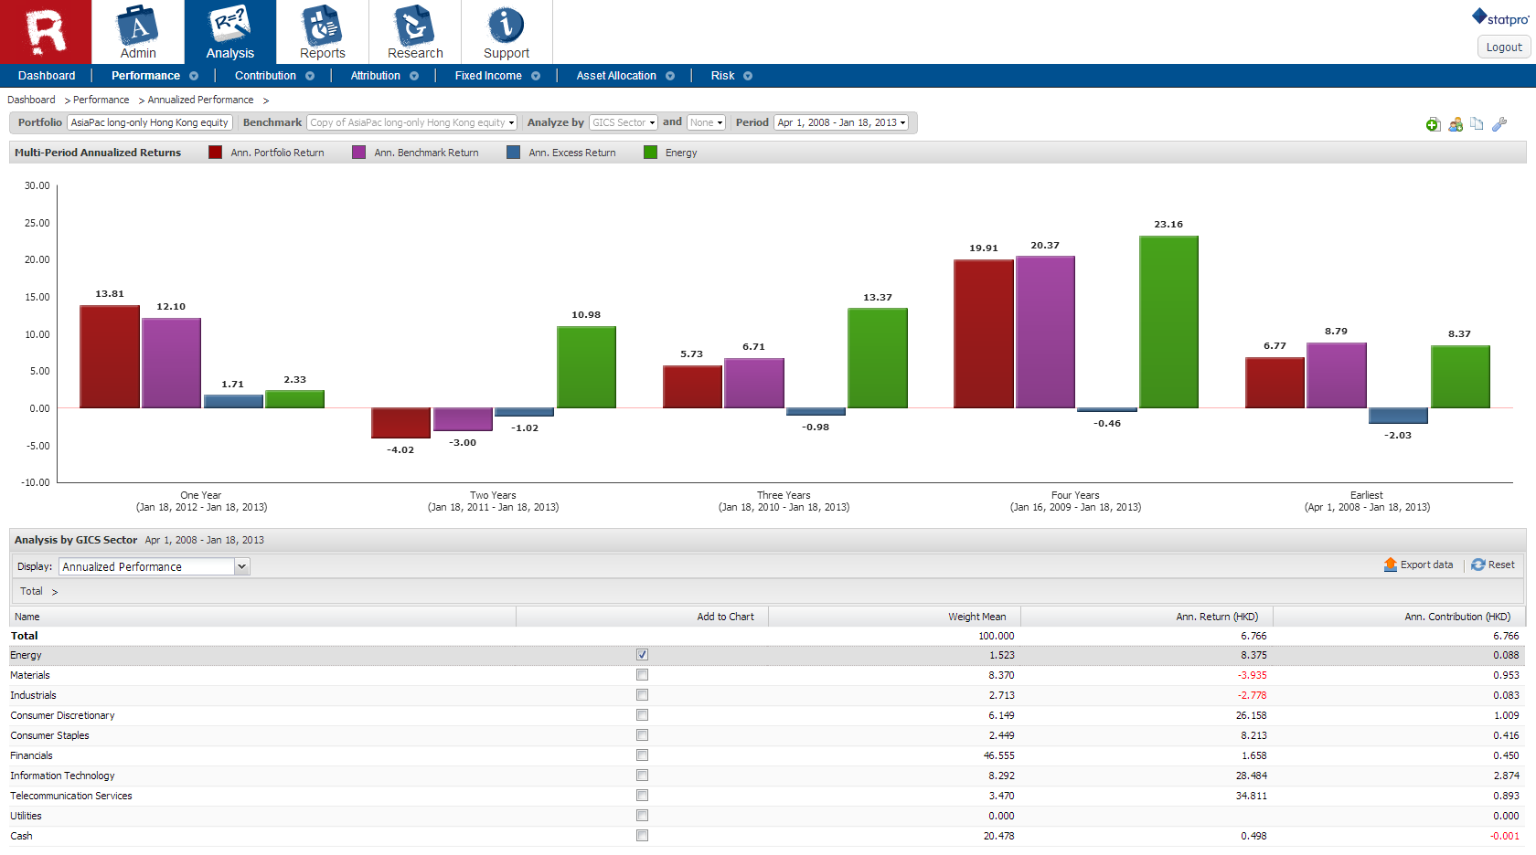Click the Portfolio name input field
The height and width of the screenshot is (855, 1536).
pos(150,122)
